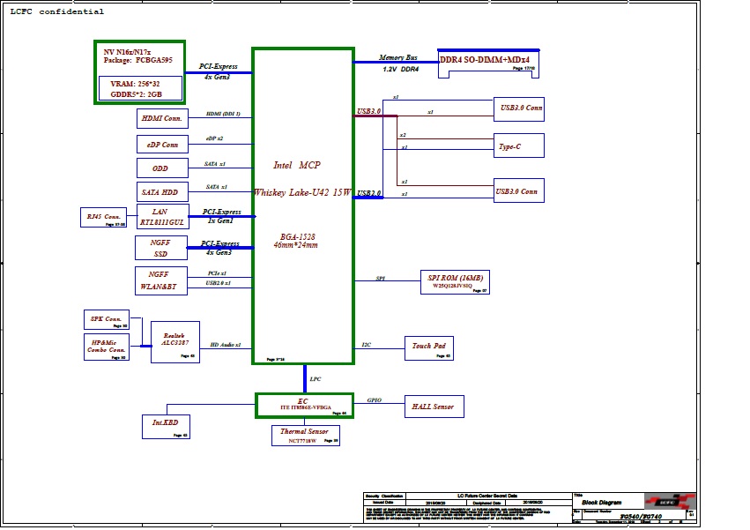Select the SPI ROM (16MB) block
The image size is (750, 530).
[453, 281]
